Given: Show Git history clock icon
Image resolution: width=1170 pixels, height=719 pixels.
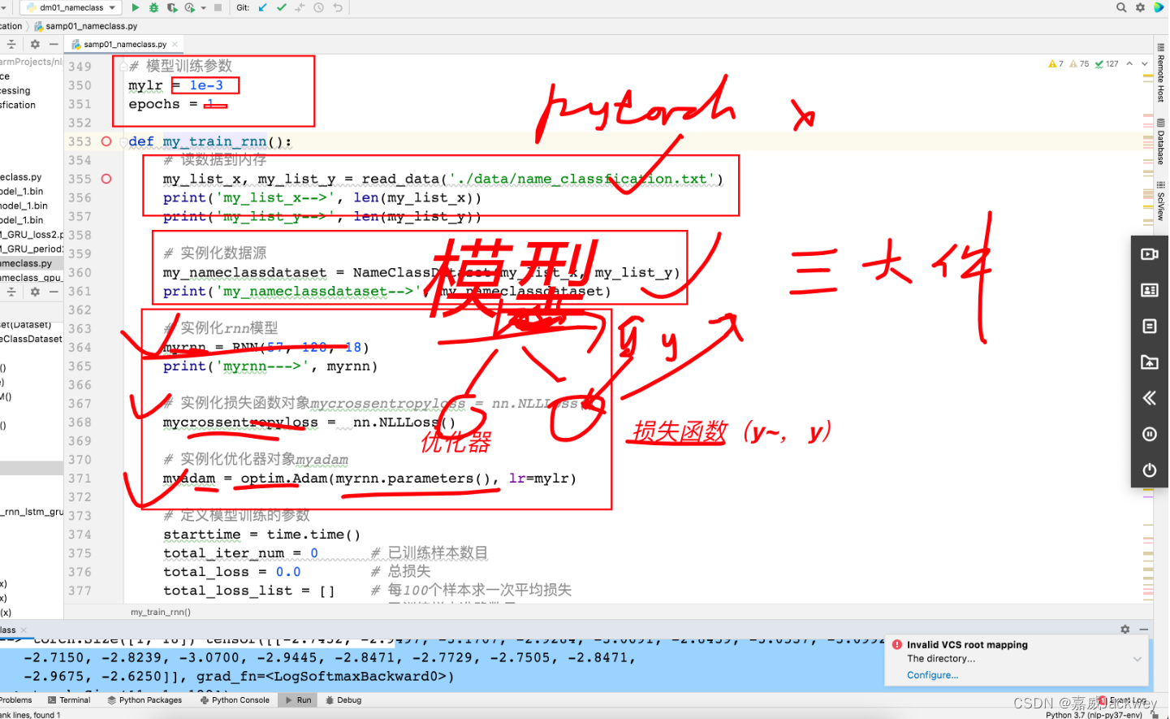Looking at the screenshot, I should point(318,7).
